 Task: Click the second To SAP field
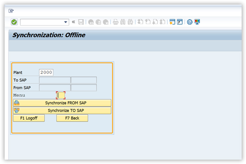pyautogui.click(x=84, y=80)
